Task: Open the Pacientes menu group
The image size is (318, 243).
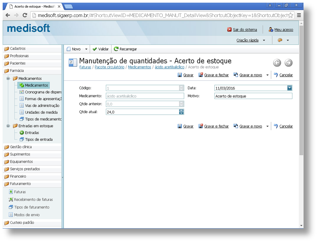Action: (x=32, y=63)
